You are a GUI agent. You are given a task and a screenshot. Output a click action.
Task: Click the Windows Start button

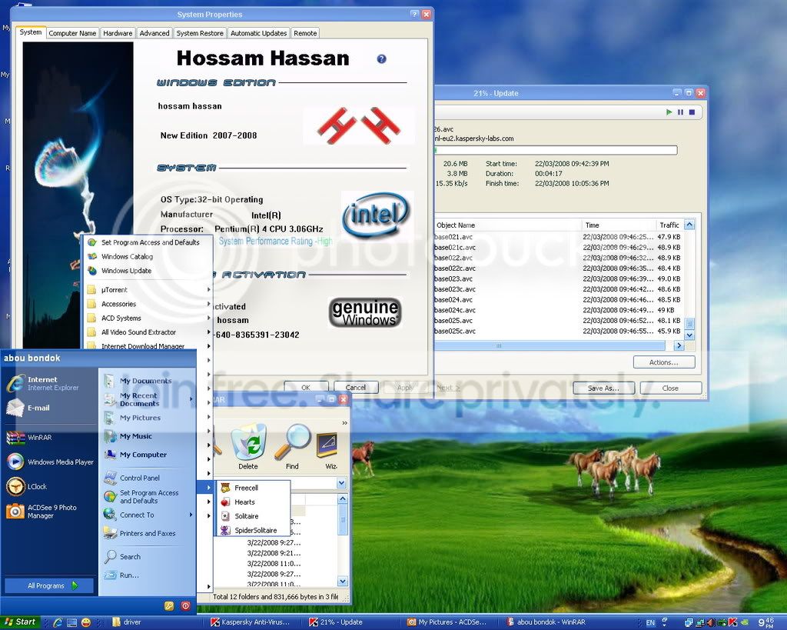21,622
